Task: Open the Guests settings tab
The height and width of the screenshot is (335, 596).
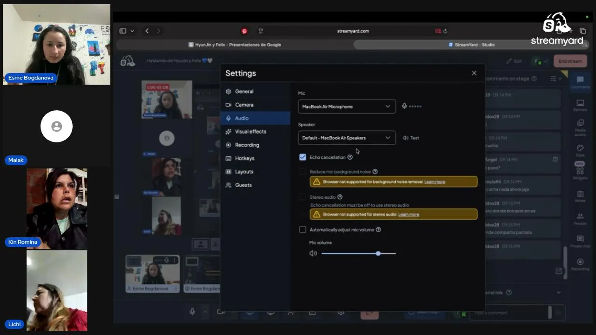Action: [x=256, y=185]
